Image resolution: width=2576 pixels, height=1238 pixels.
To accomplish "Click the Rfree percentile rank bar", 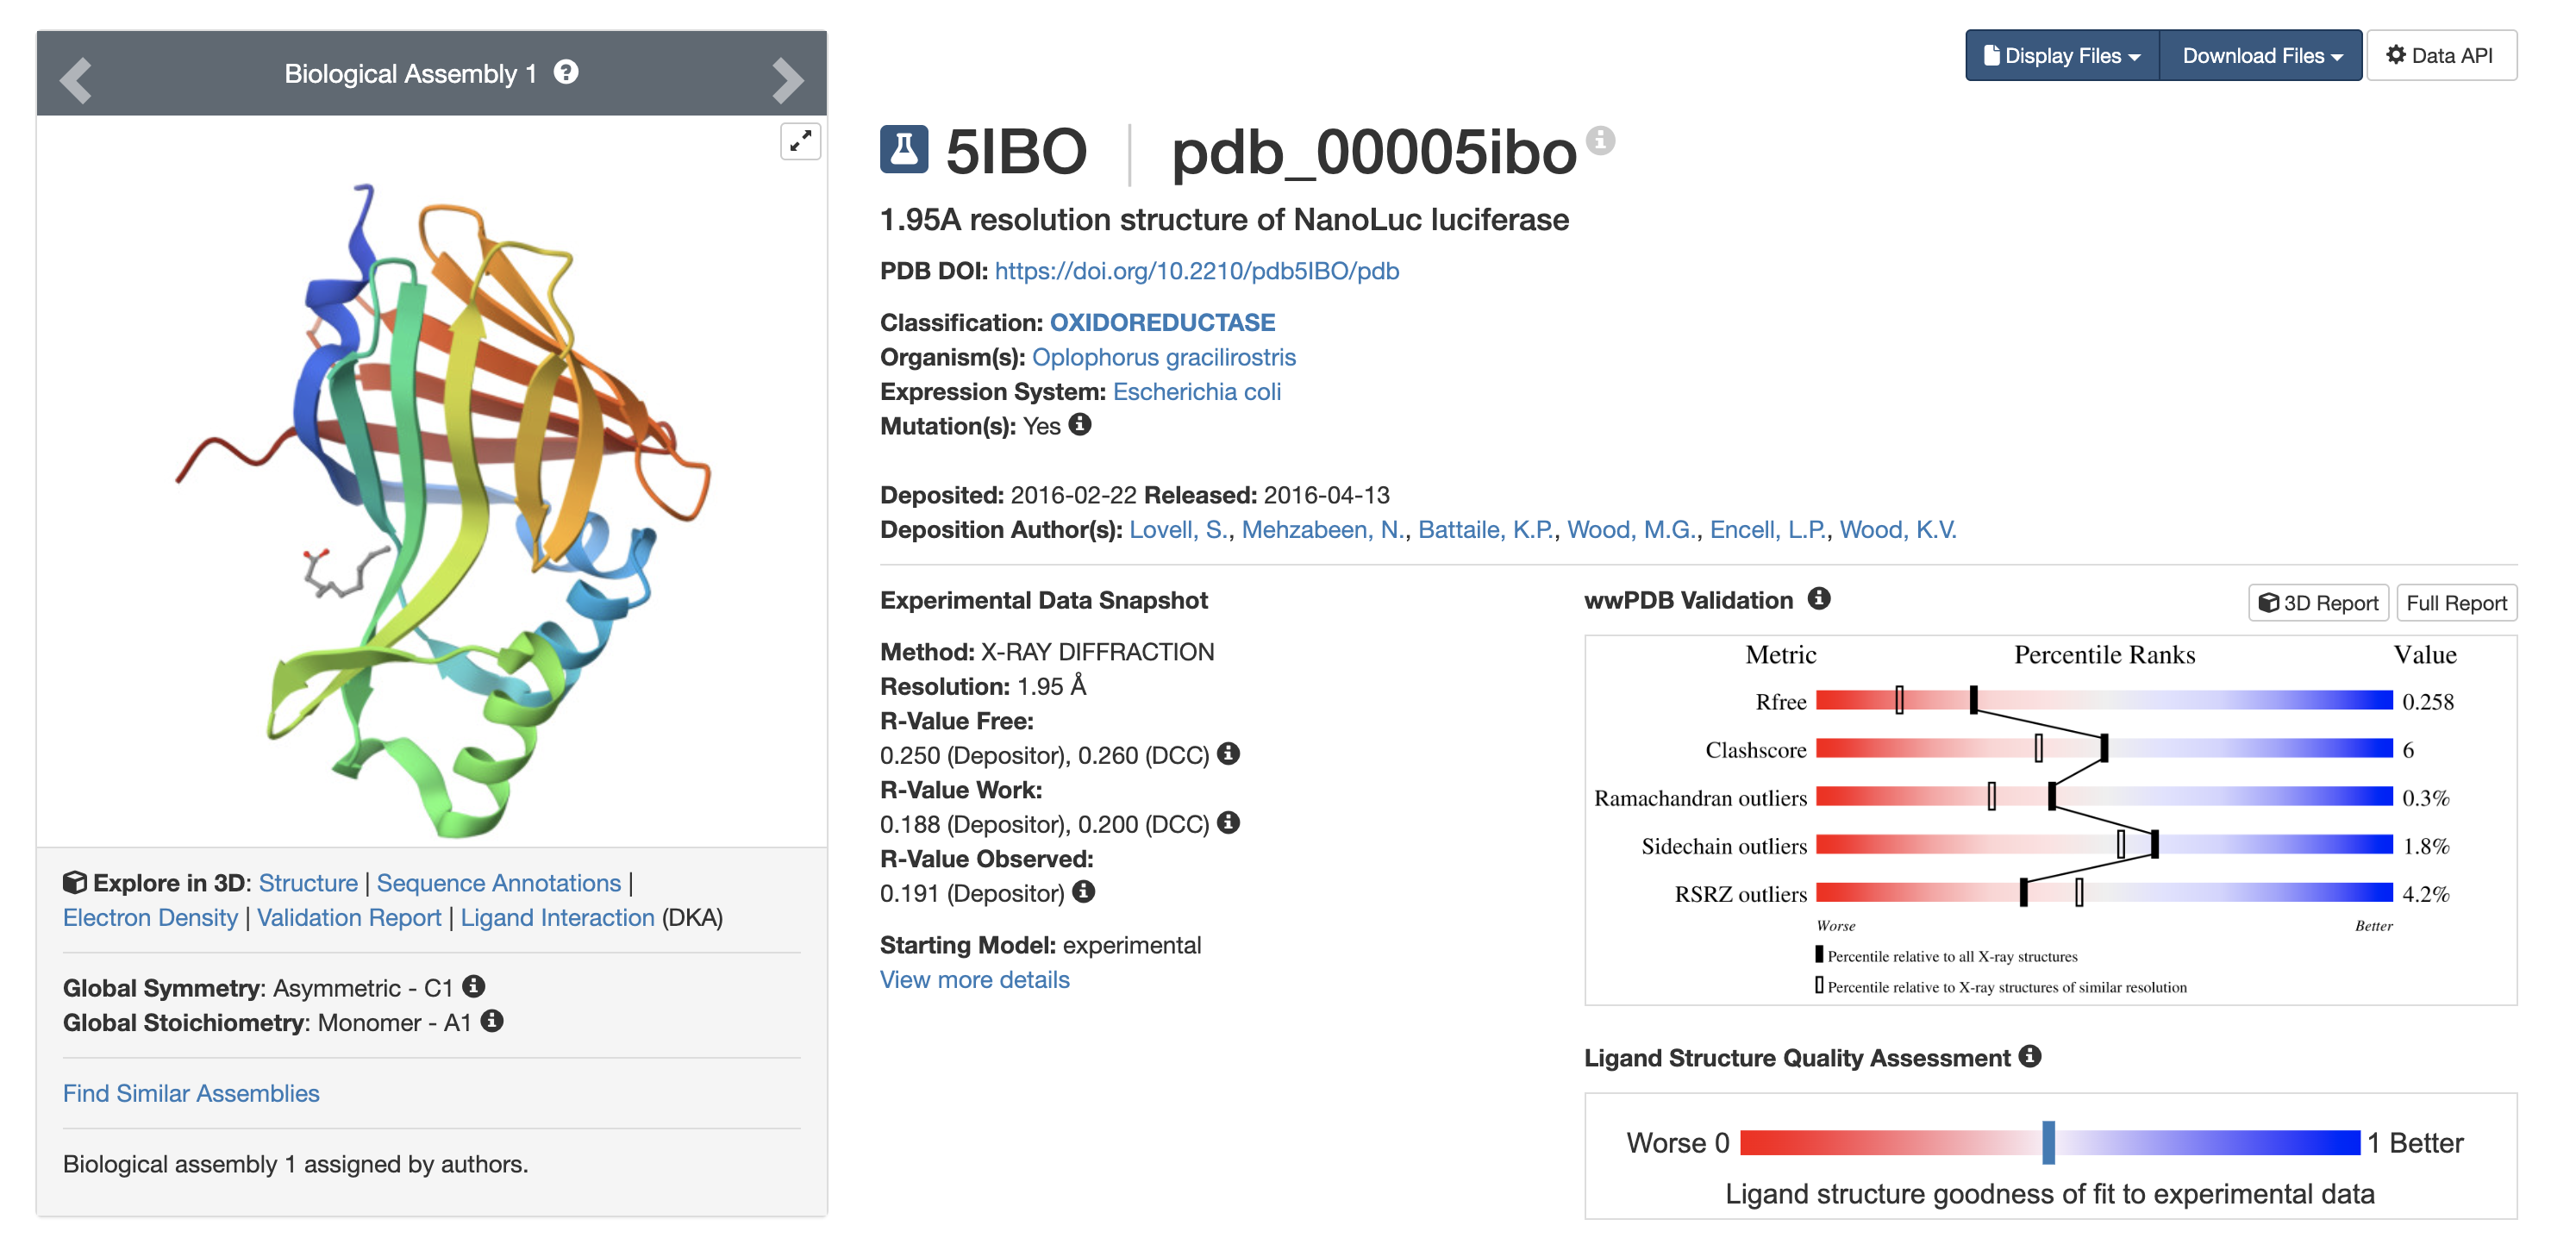I will tap(2103, 700).
